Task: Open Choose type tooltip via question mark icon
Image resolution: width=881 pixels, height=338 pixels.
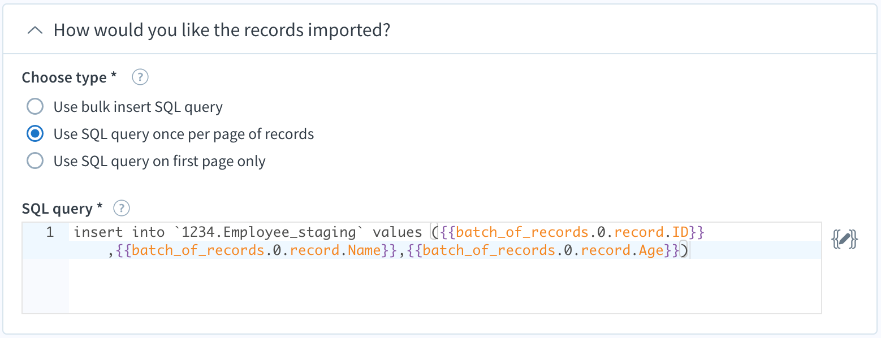Action: pos(140,77)
